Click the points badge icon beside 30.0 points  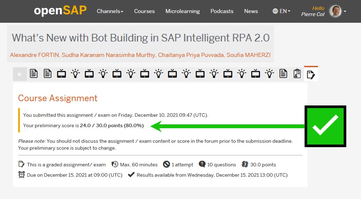click(x=245, y=164)
